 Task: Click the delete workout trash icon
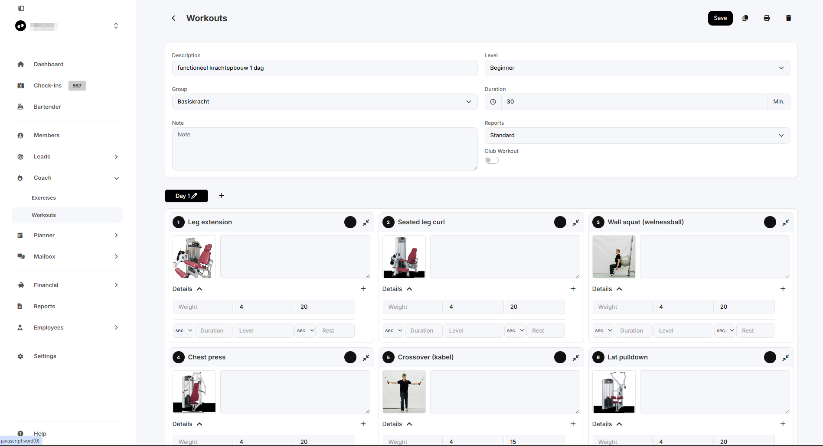(788, 18)
